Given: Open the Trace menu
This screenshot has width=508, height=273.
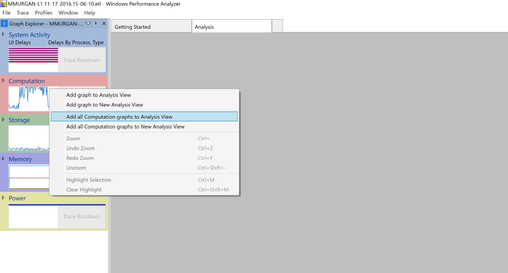Looking at the screenshot, I should pyautogui.click(x=23, y=13).
